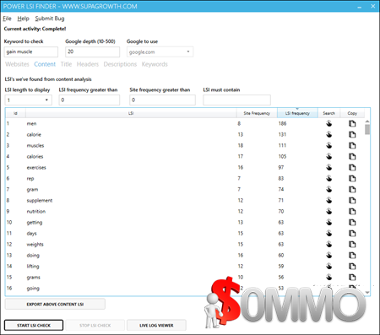This screenshot has height=335, width=380.
Task: Open the Help menu
Action: [23, 19]
